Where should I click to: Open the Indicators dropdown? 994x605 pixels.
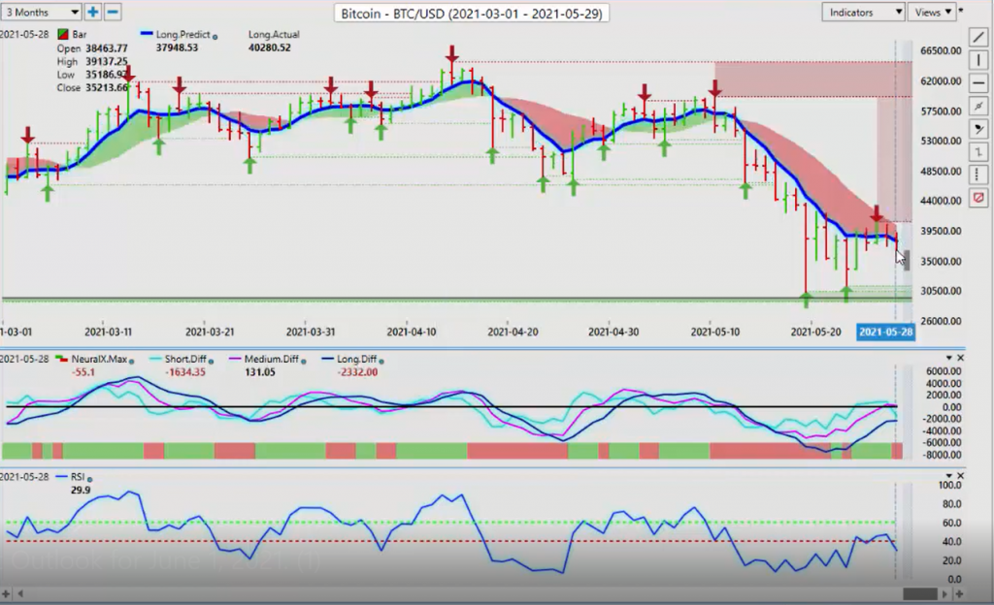pyautogui.click(x=864, y=12)
